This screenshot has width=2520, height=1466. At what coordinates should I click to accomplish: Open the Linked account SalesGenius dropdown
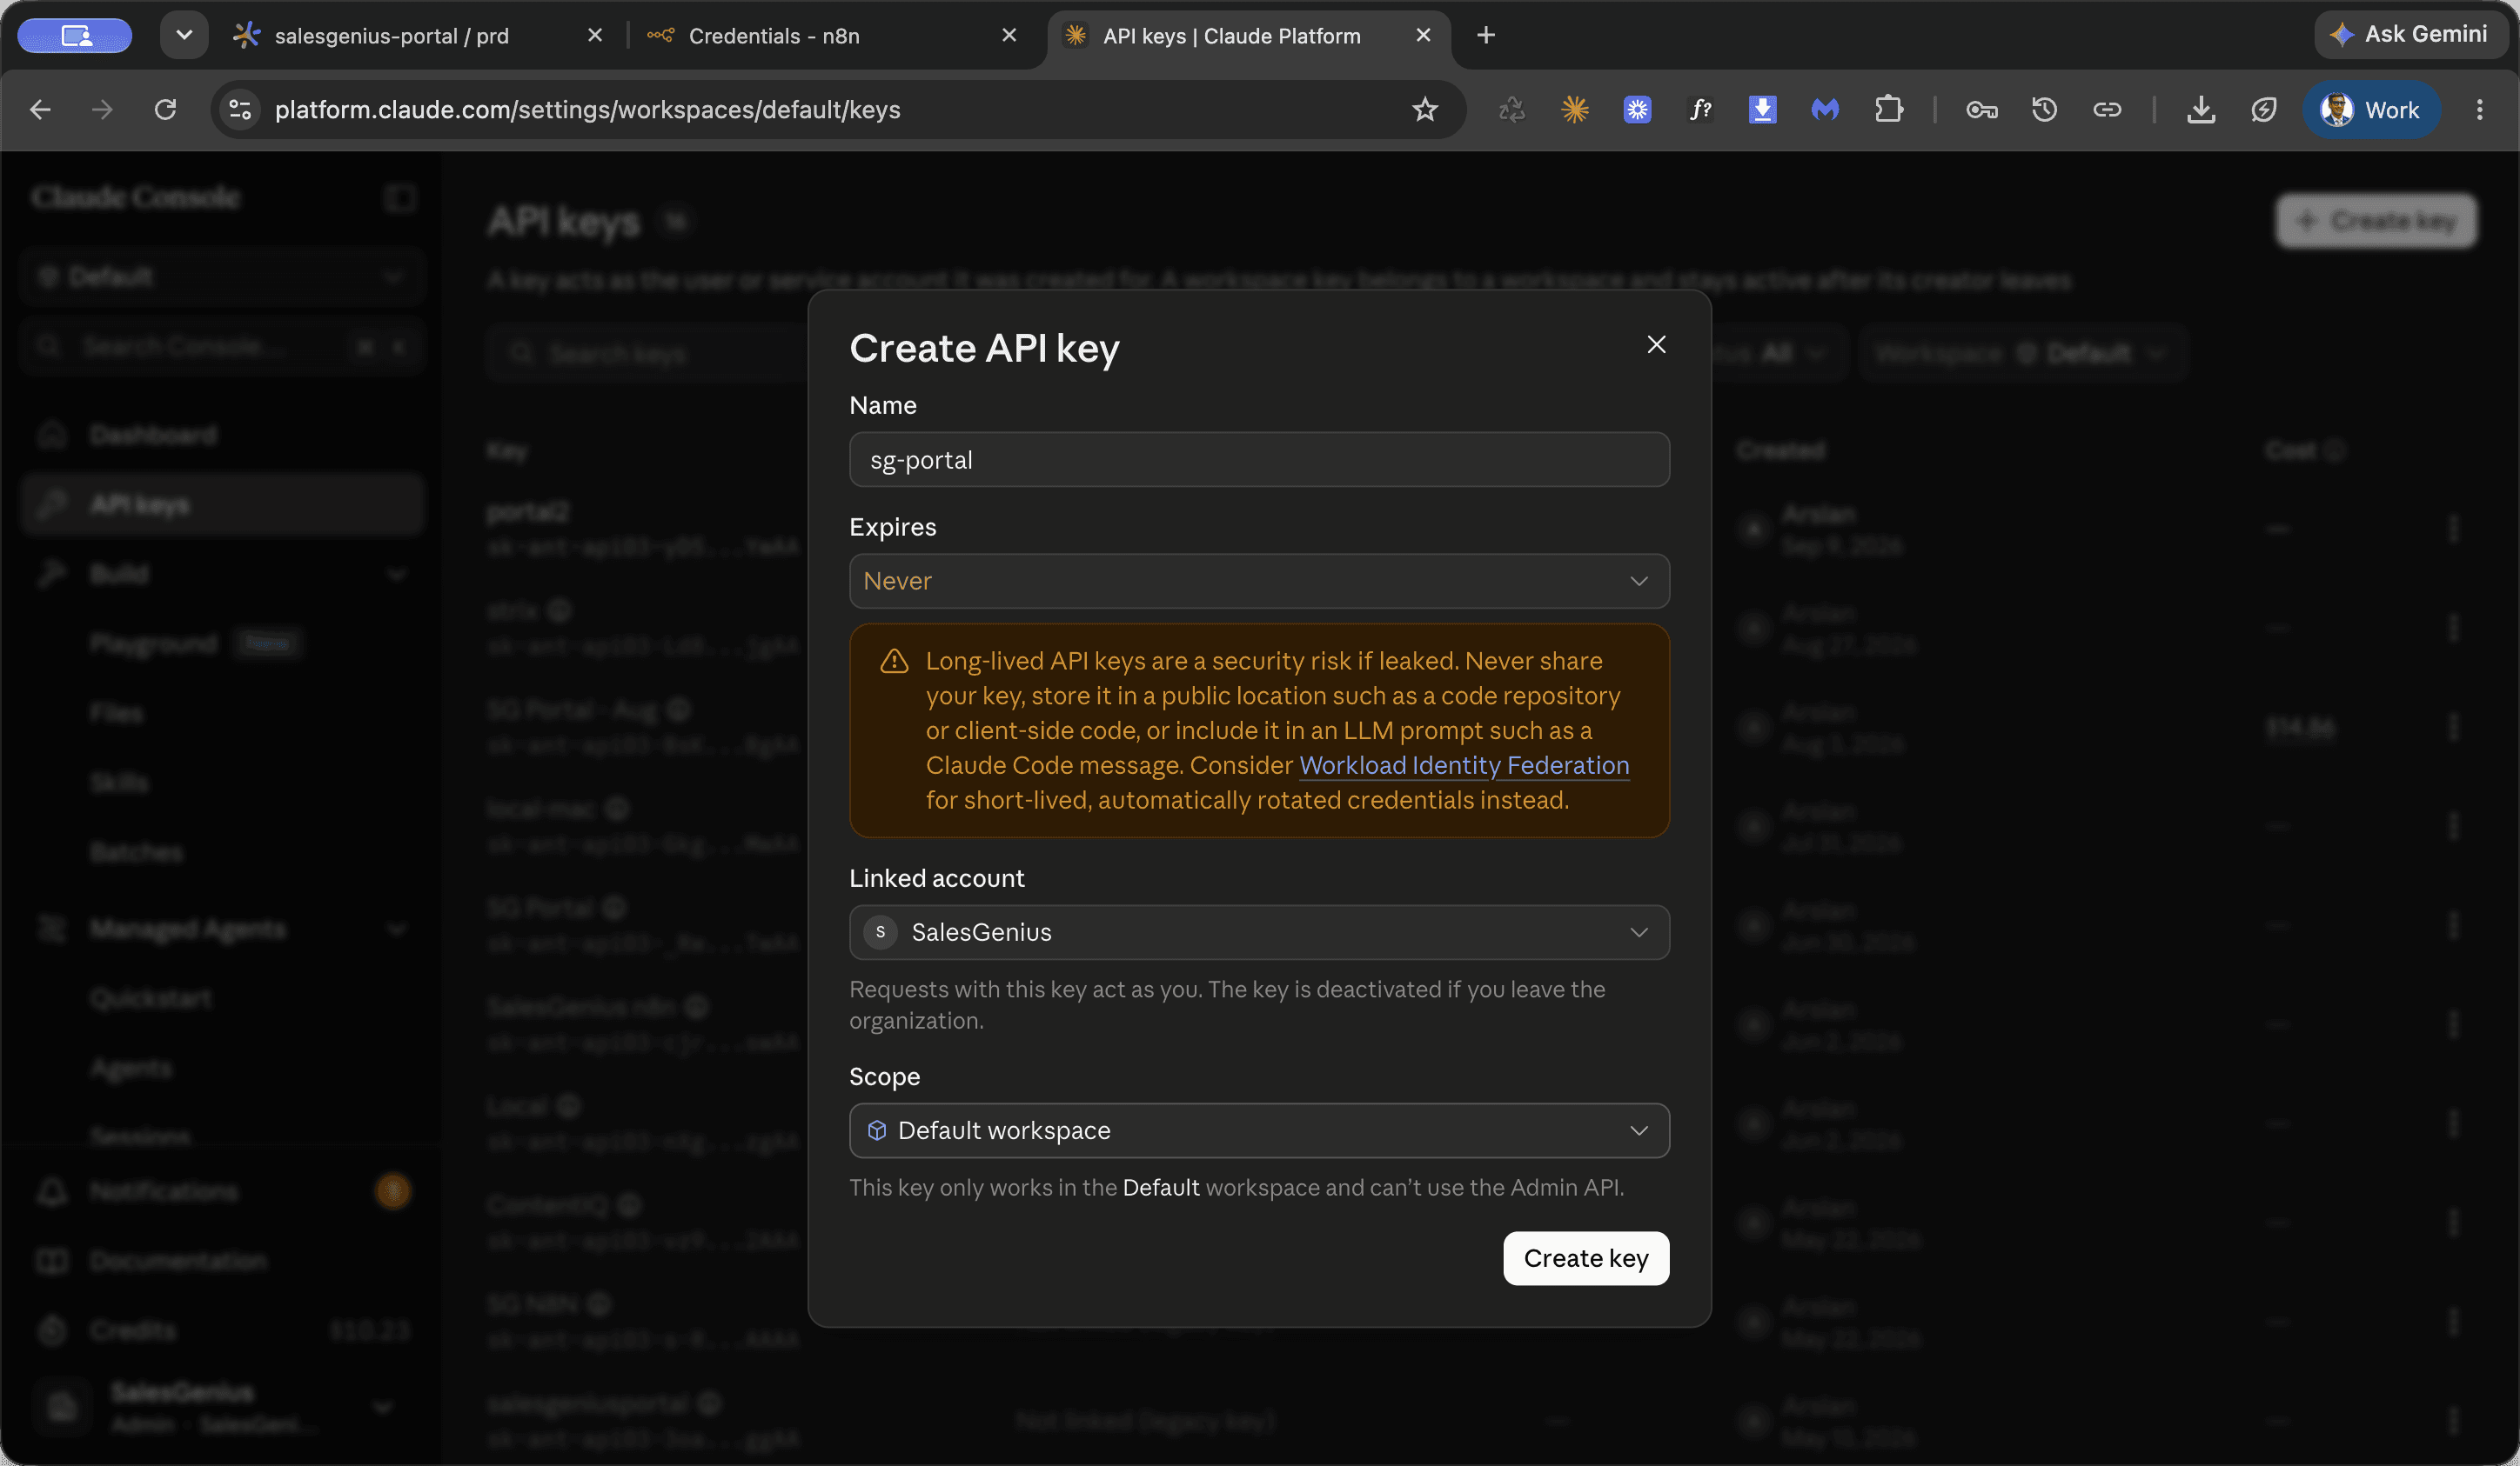click(x=1259, y=932)
